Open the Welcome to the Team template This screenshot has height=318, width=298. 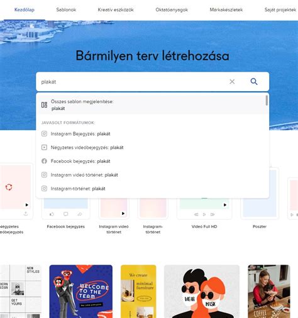coord(81,292)
